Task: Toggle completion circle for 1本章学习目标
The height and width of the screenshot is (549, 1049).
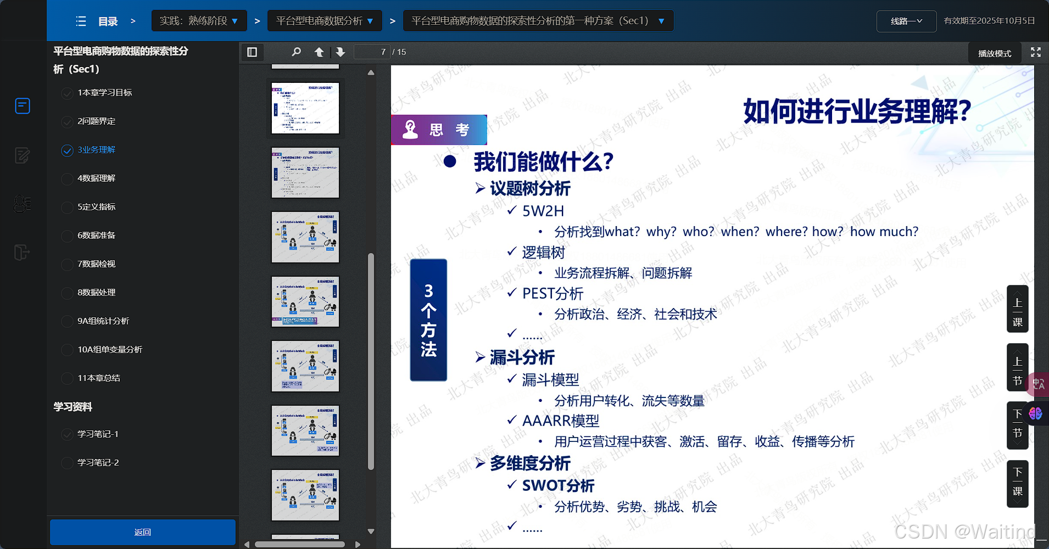Action: 67,93
